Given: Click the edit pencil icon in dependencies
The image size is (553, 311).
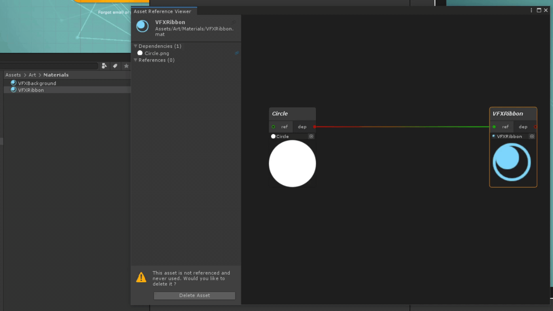Looking at the screenshot, I should pyautogui.click(x=237, y=53).
